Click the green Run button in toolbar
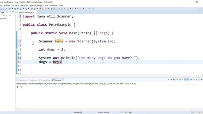Viewport: 203px width, 114px height. [15, 9]
